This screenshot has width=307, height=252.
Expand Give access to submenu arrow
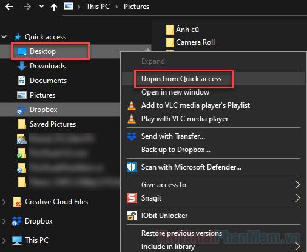click(x=297, y=185)
